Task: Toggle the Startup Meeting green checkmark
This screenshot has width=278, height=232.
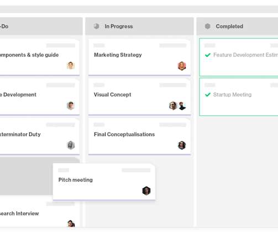Action: coord(208,94)
